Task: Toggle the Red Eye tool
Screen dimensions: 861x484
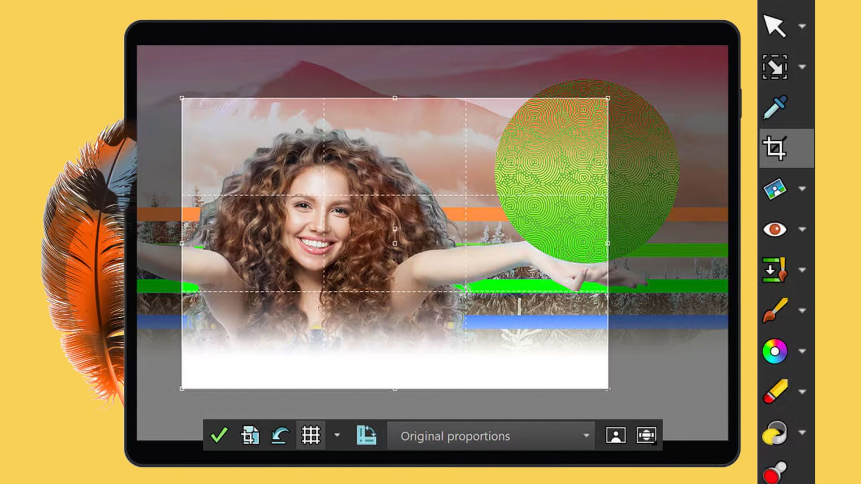Action: click(774, 229)
